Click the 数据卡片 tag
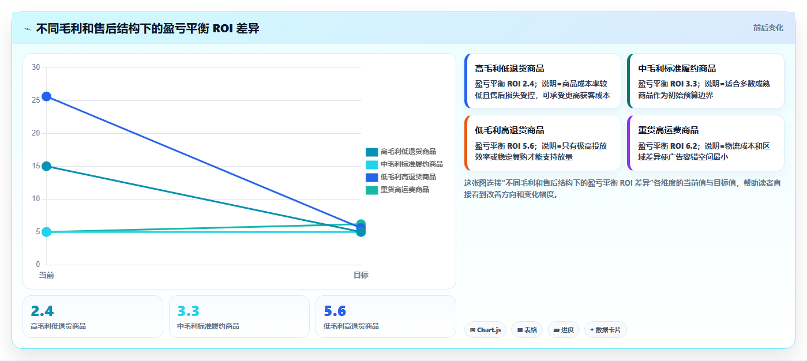 point(605,330)
